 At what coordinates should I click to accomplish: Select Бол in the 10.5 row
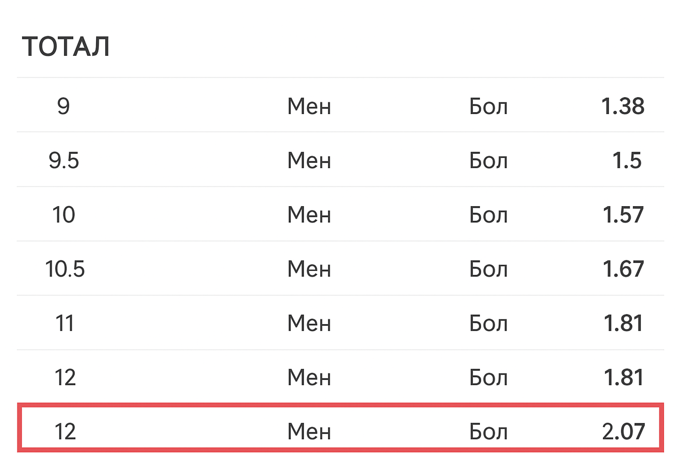tap(488, 269)
